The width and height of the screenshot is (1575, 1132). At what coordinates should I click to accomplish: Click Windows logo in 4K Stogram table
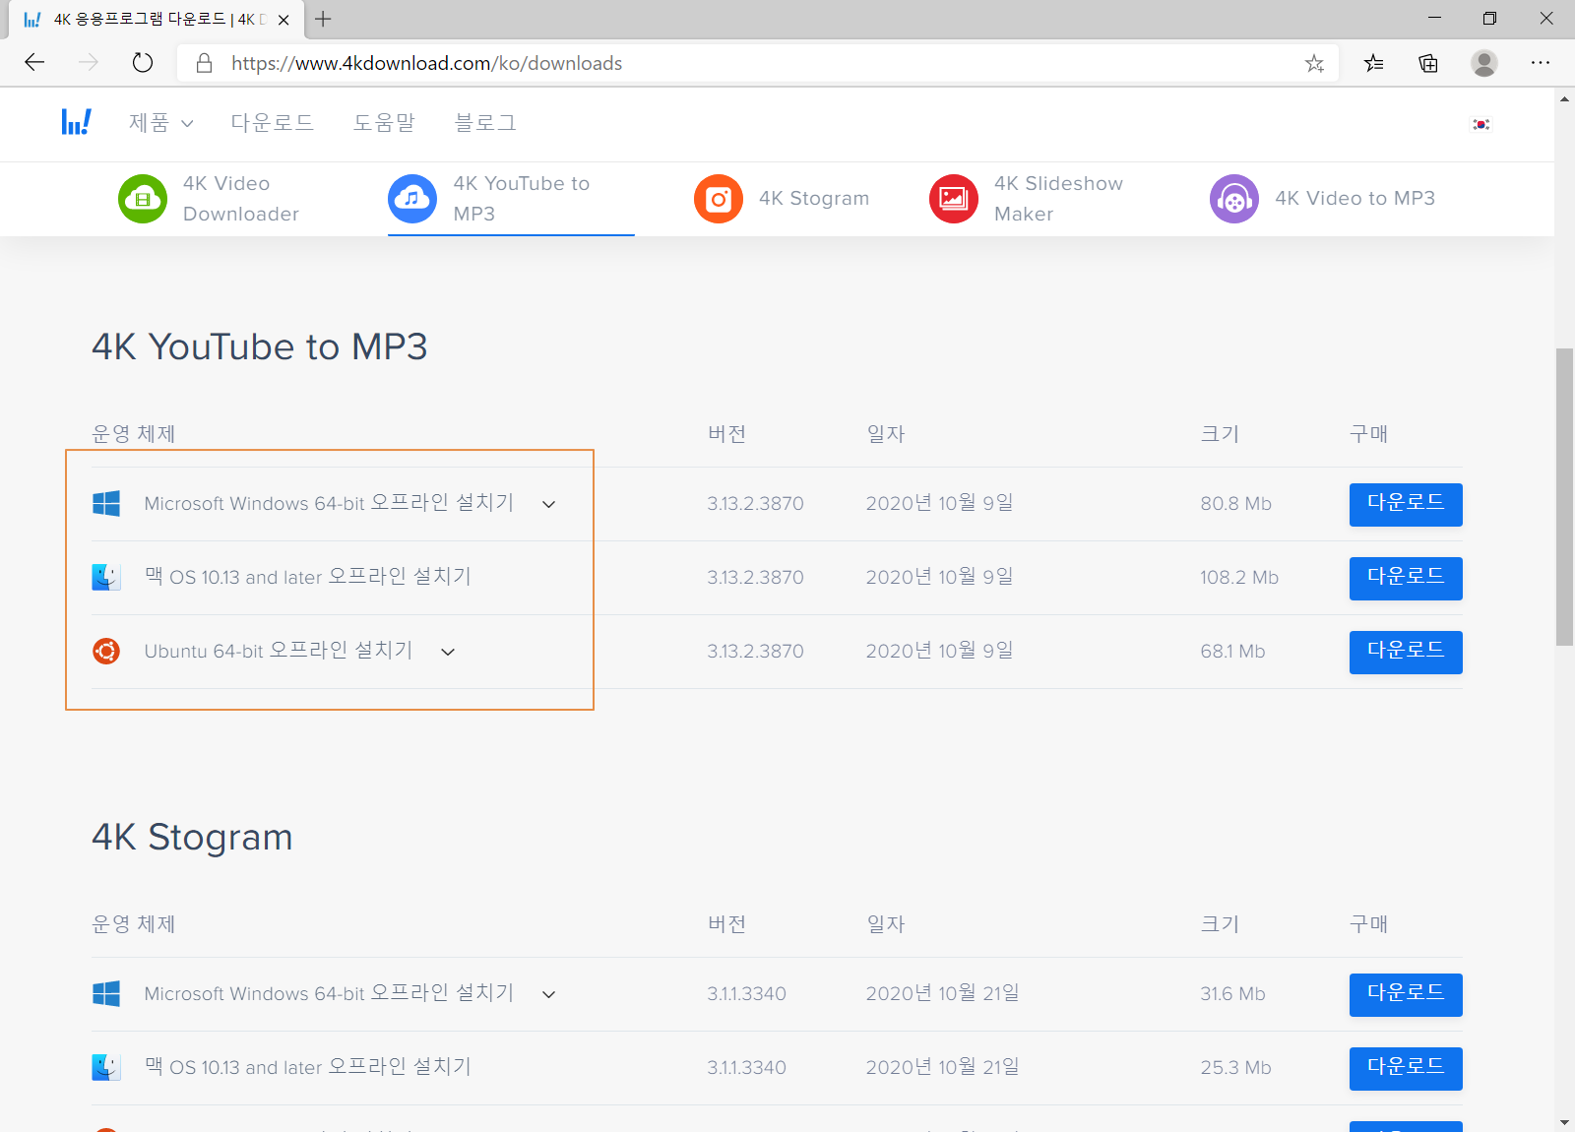pos(106,994)
